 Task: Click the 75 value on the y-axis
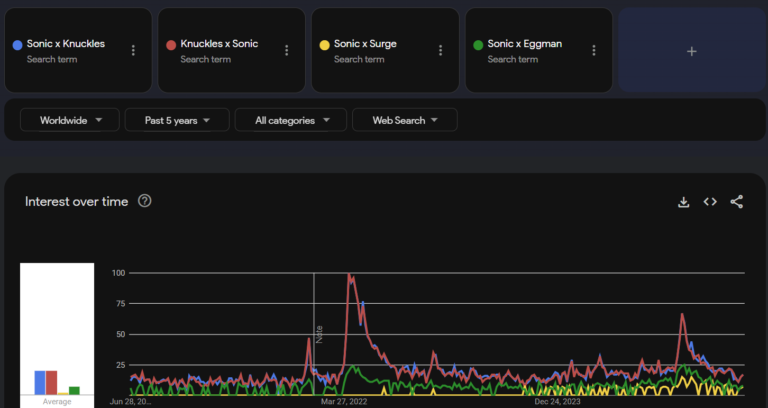point(120,304)
